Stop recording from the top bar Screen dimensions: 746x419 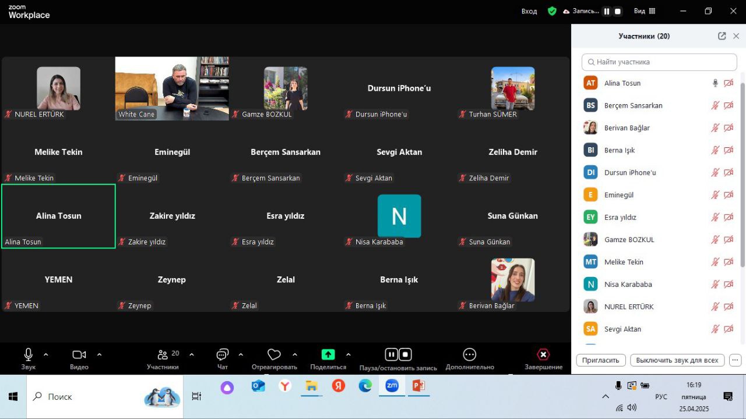point(618,11)
